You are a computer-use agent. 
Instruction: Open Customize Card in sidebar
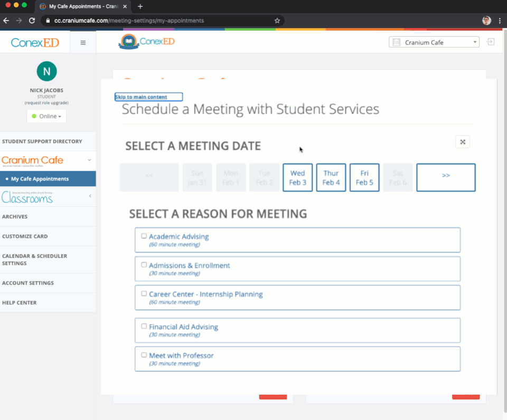click(x=48, y=236)
